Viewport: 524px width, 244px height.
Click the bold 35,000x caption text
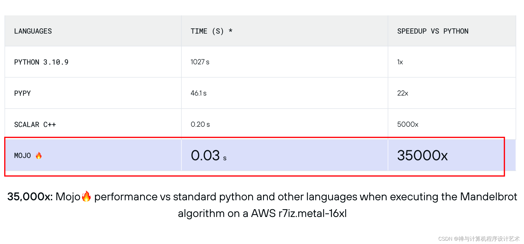30,197
